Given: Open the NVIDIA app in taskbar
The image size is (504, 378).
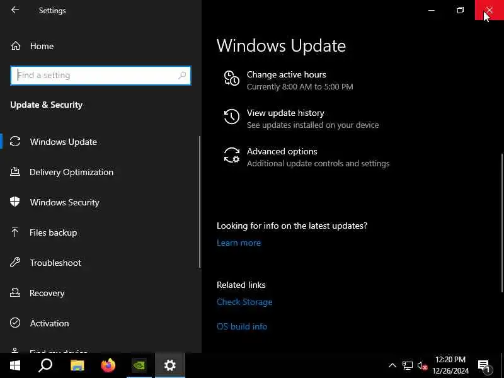Looking at the screenshot, I should [139, 365].
